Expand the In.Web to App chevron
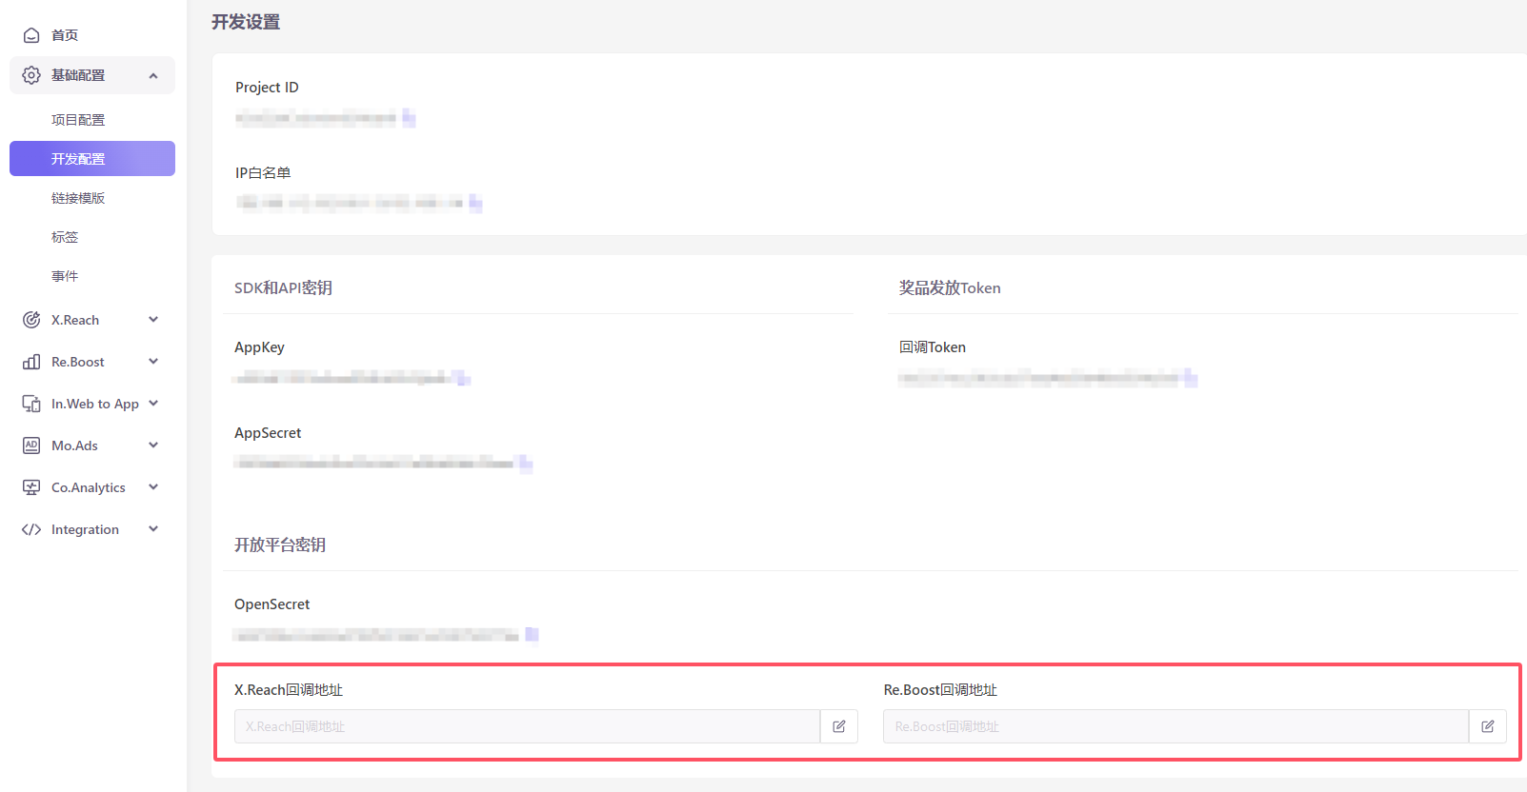1527x792 pixels. [x=153, y=404]
